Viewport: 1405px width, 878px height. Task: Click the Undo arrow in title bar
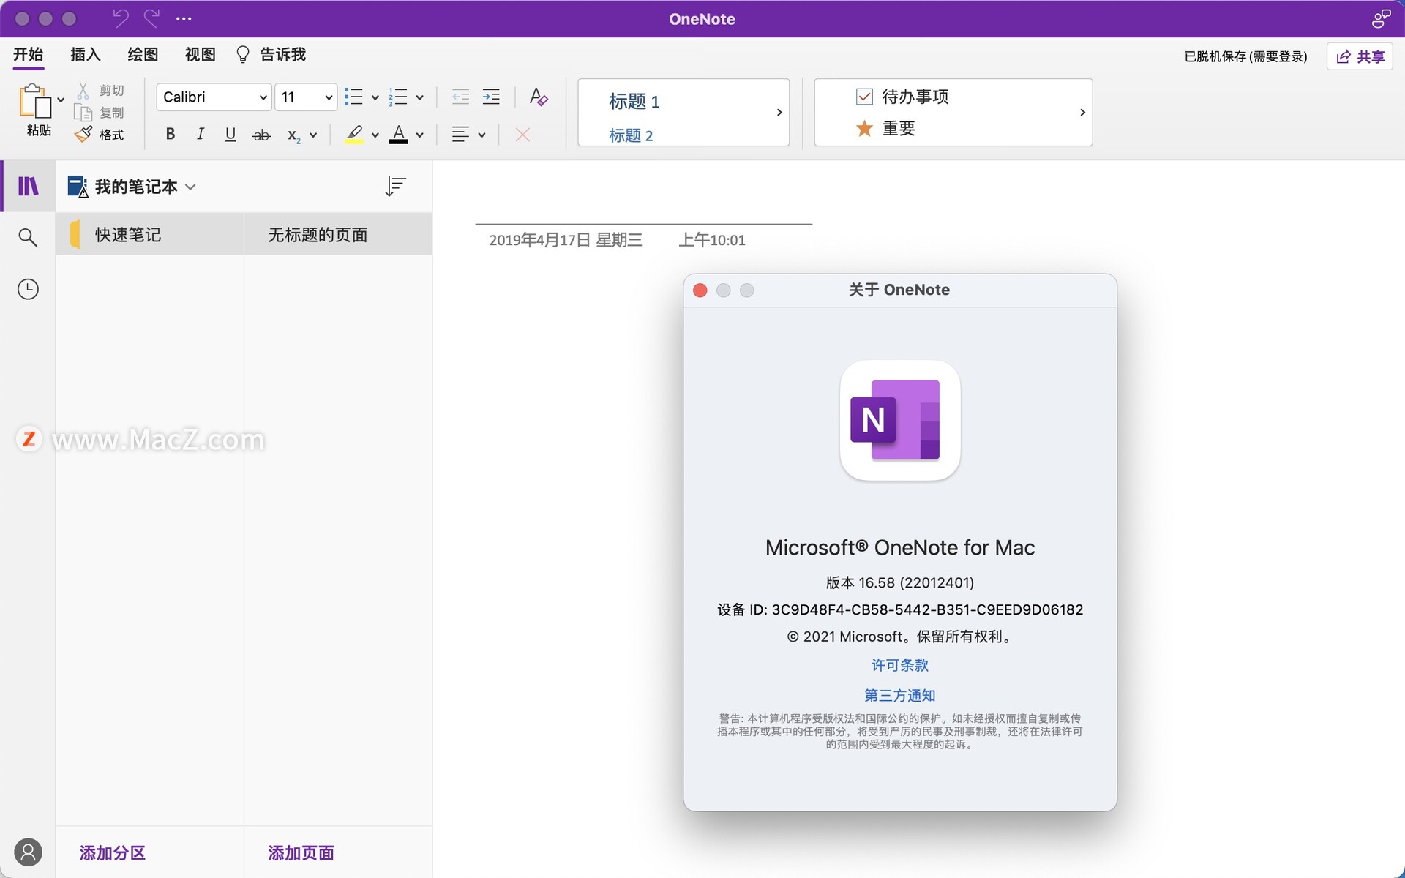(x=121, y=18)
